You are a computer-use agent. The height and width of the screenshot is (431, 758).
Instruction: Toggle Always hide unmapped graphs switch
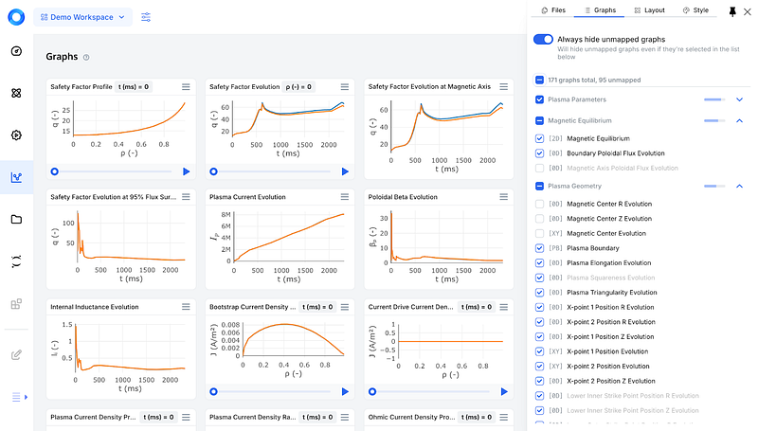(543, 39)
